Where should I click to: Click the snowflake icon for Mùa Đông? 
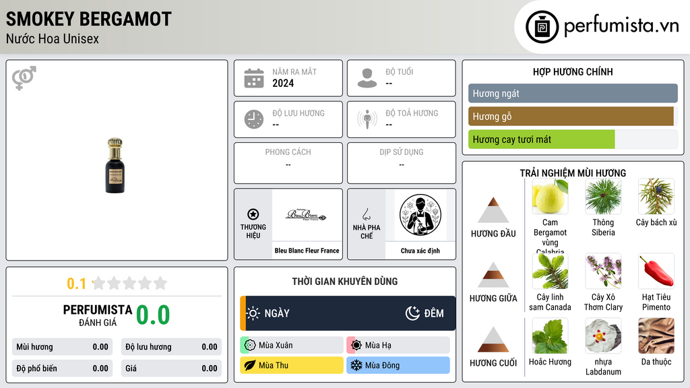(x=356, y=365)
